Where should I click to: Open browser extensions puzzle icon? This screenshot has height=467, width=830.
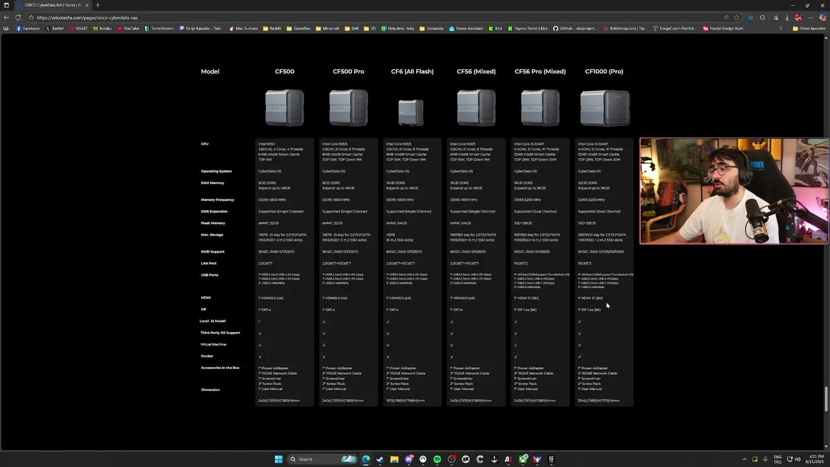[x=763, y=18]
